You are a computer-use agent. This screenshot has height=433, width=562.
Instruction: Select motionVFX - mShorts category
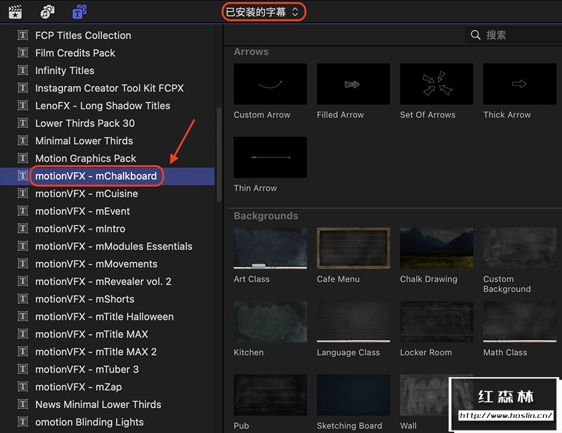(85, 299)
